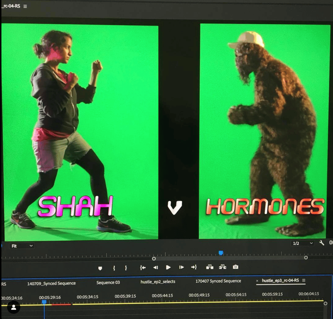Step forward one frame
The image size is (333, 319).
(x=181, y=267)
